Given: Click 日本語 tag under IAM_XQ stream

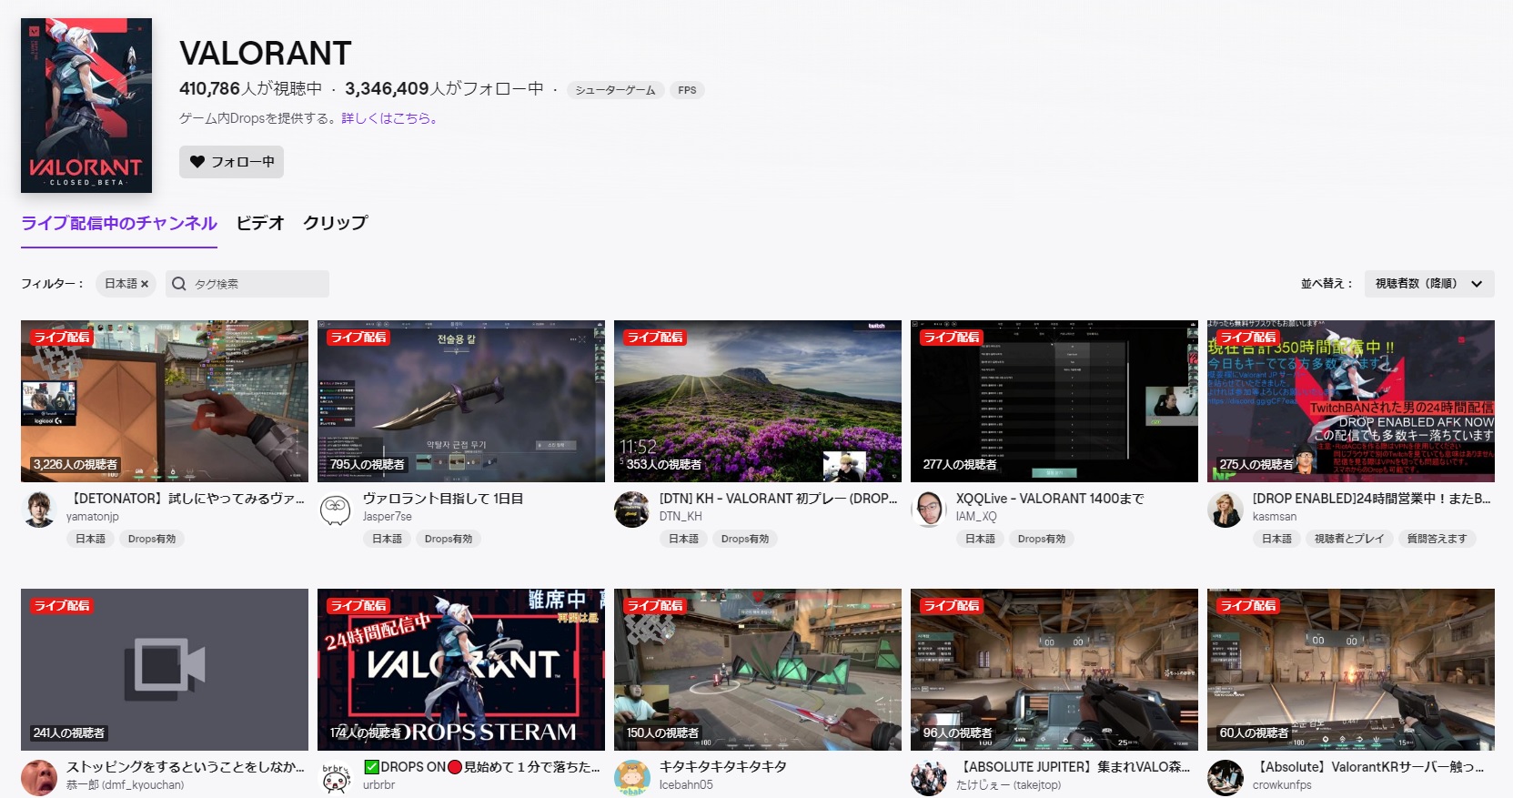Looking at the screenshot, I should [x=980, y=539].
